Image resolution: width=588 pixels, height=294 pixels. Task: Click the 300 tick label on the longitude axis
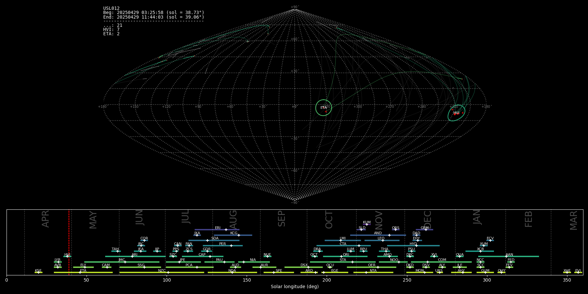pos(487,280)
